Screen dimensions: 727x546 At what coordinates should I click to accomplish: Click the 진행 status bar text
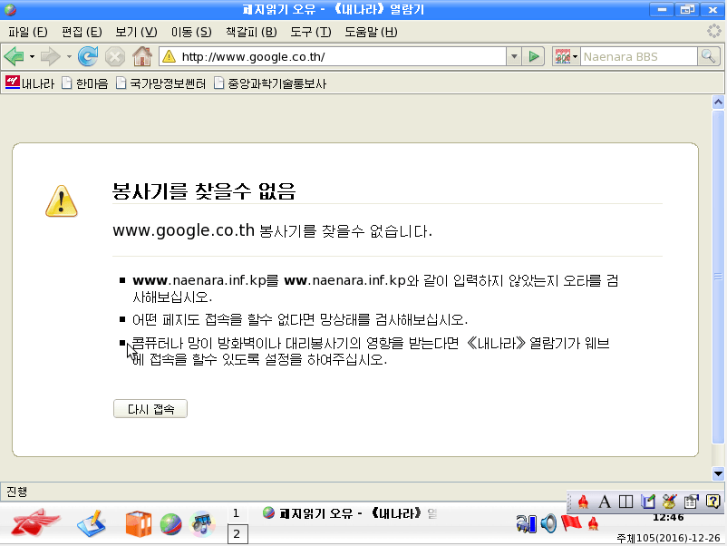coord(16,492)
